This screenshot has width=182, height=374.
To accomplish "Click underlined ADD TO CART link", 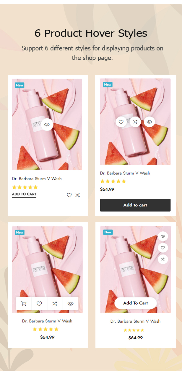I will coord(24,194).
